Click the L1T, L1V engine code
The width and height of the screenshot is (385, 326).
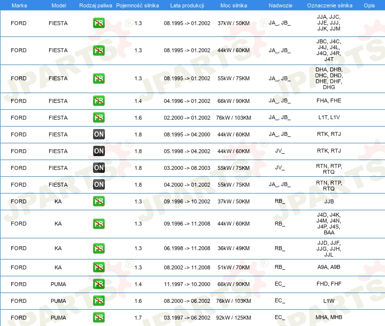coord(329,117)
